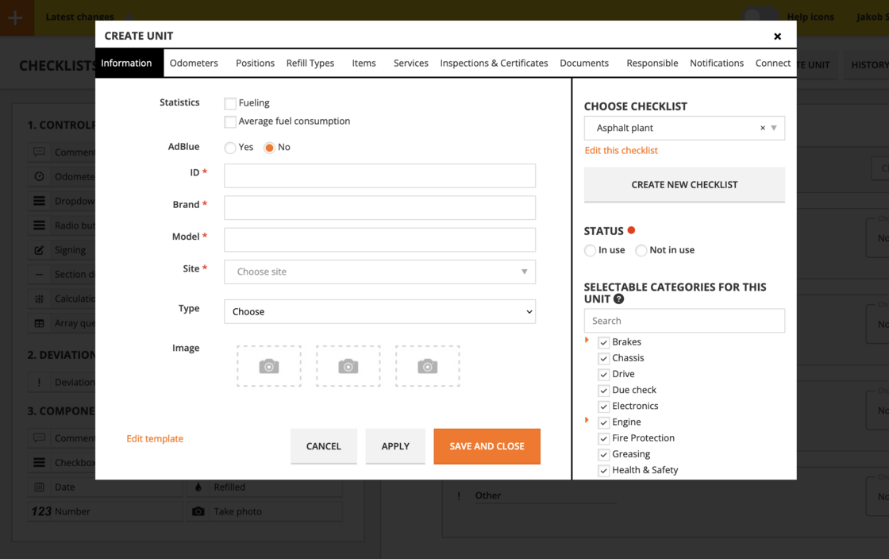The height and width of the screenshot is (559, 889).
Task: Click the categories Search field
Action: 684,320
